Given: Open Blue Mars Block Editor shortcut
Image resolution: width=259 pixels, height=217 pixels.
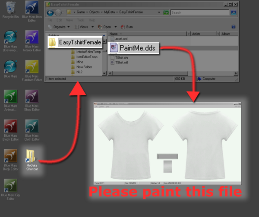Looking at the screenshot, I should coord(10,130).
